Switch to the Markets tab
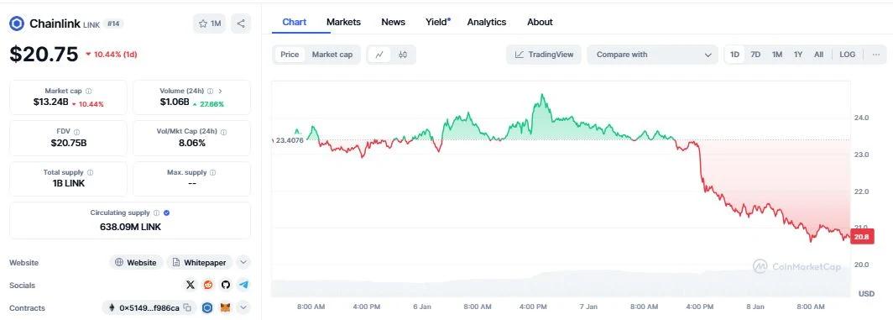This screenshot has width=893, height=320. (343, 22)
